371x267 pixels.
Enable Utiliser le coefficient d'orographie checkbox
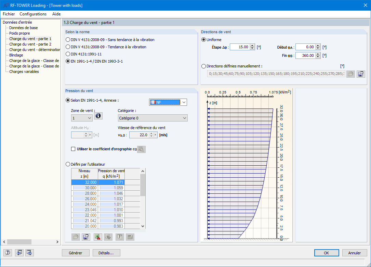(x=73, y=149)
